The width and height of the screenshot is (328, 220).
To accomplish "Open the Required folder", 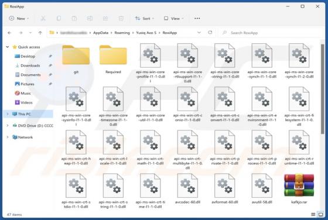I will [113, 55].
